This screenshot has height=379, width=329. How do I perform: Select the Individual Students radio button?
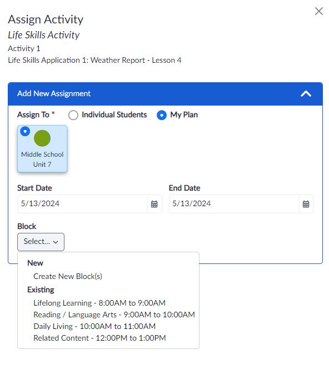coord(73,115)
